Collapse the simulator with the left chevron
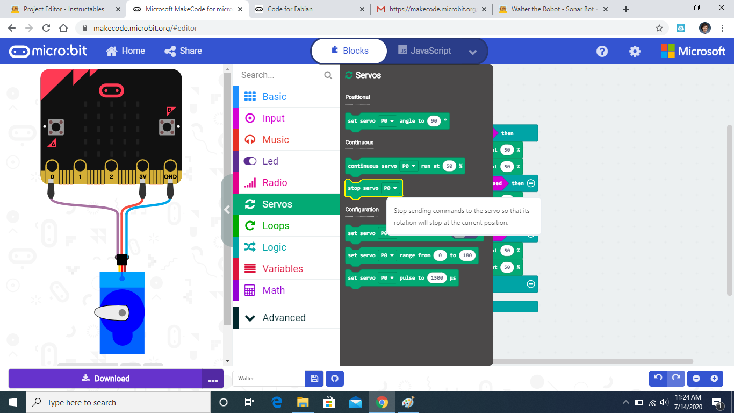The image size is (734, 413). pos(227,210)
